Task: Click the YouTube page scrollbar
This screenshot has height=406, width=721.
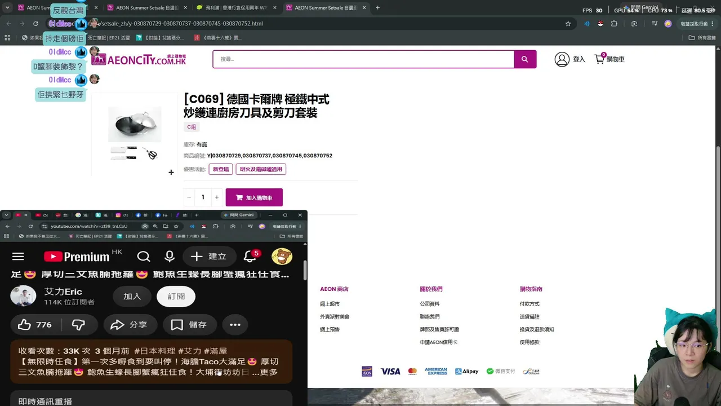Action: pyautogui.click(x=305, y=270)
